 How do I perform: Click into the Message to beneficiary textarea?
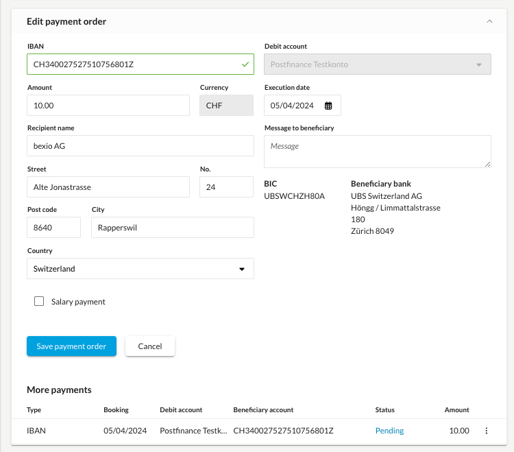point(378,152)
